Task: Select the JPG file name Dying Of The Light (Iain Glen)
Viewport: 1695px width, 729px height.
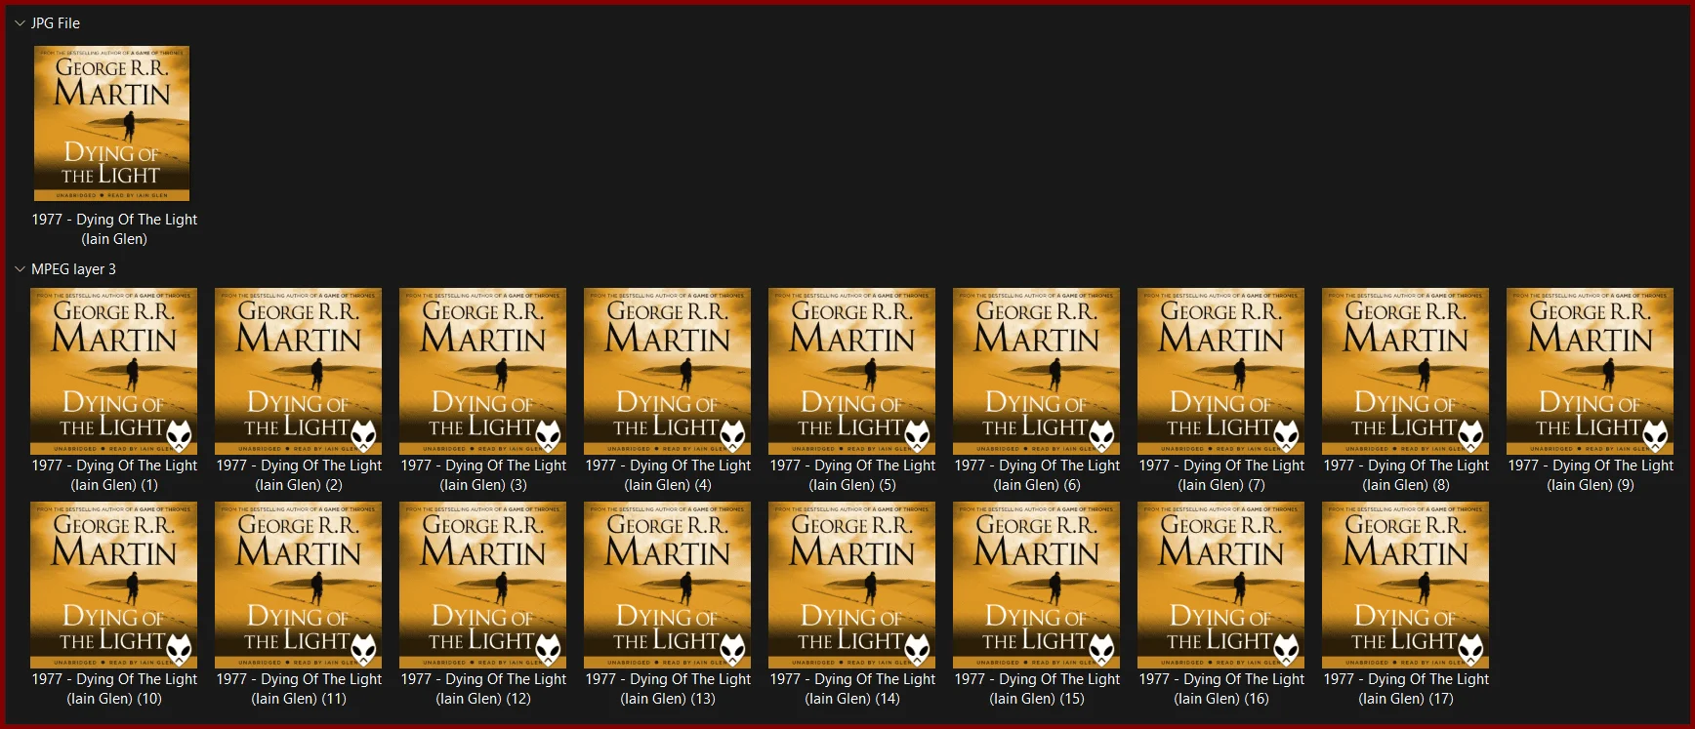Action: click(x=114, y=229)
